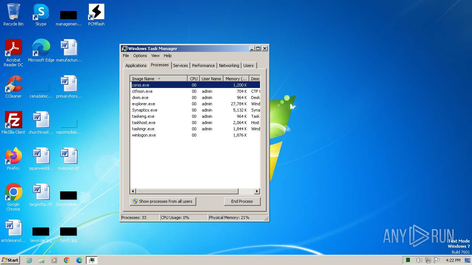The image size is (472, 265).
Task: Switch to the Applications tab
Action: [x=136, y=66]
